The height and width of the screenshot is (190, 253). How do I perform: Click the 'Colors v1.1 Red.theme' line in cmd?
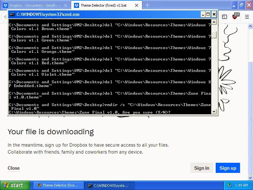[x=39, y=63]
